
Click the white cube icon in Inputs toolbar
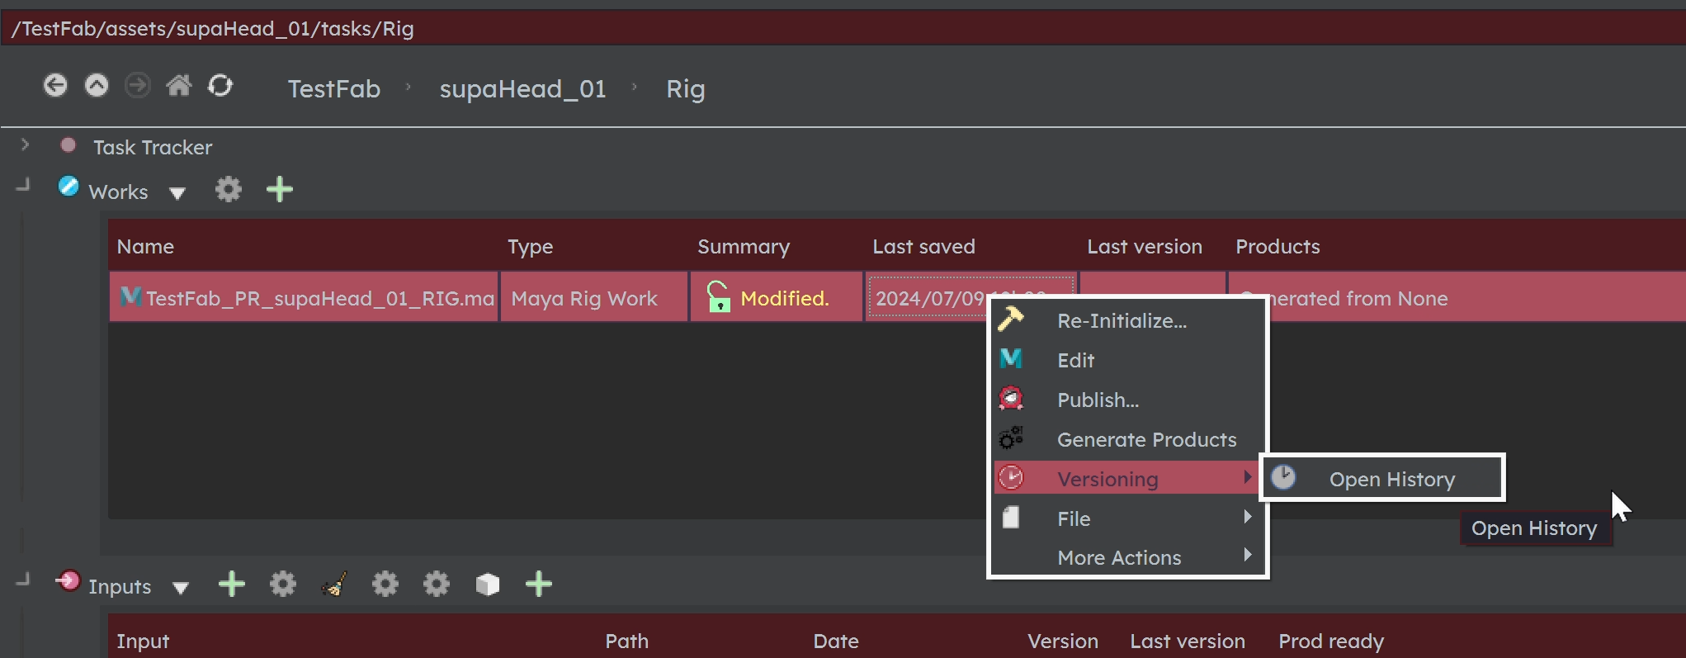(488, 584)
